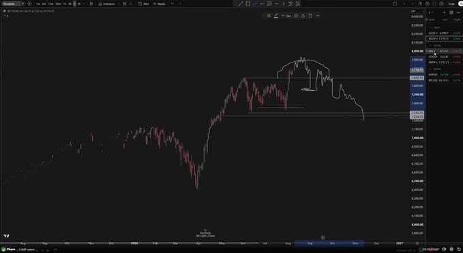Select the GC row in the watchlist

point(445,33)
